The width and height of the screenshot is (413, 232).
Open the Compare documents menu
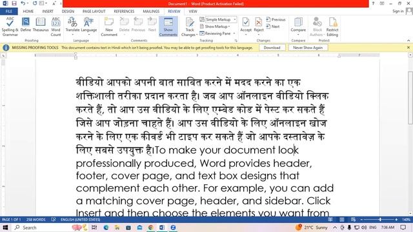click(x=298, y=26)
